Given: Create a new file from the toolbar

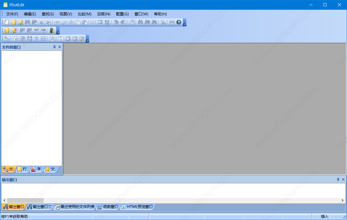Looking at the screenshot, I should [x=7, y=22].
